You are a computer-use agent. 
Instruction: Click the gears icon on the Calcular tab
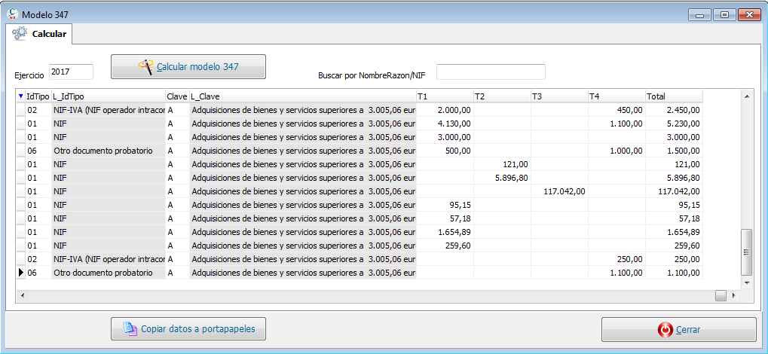[x=20, y=34]
